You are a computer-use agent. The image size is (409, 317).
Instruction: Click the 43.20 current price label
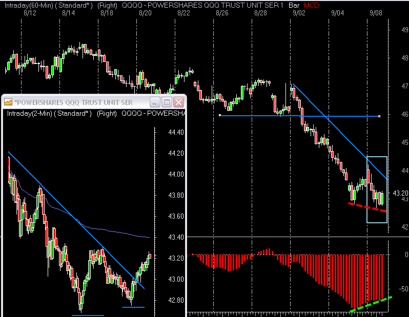(400, 193)
